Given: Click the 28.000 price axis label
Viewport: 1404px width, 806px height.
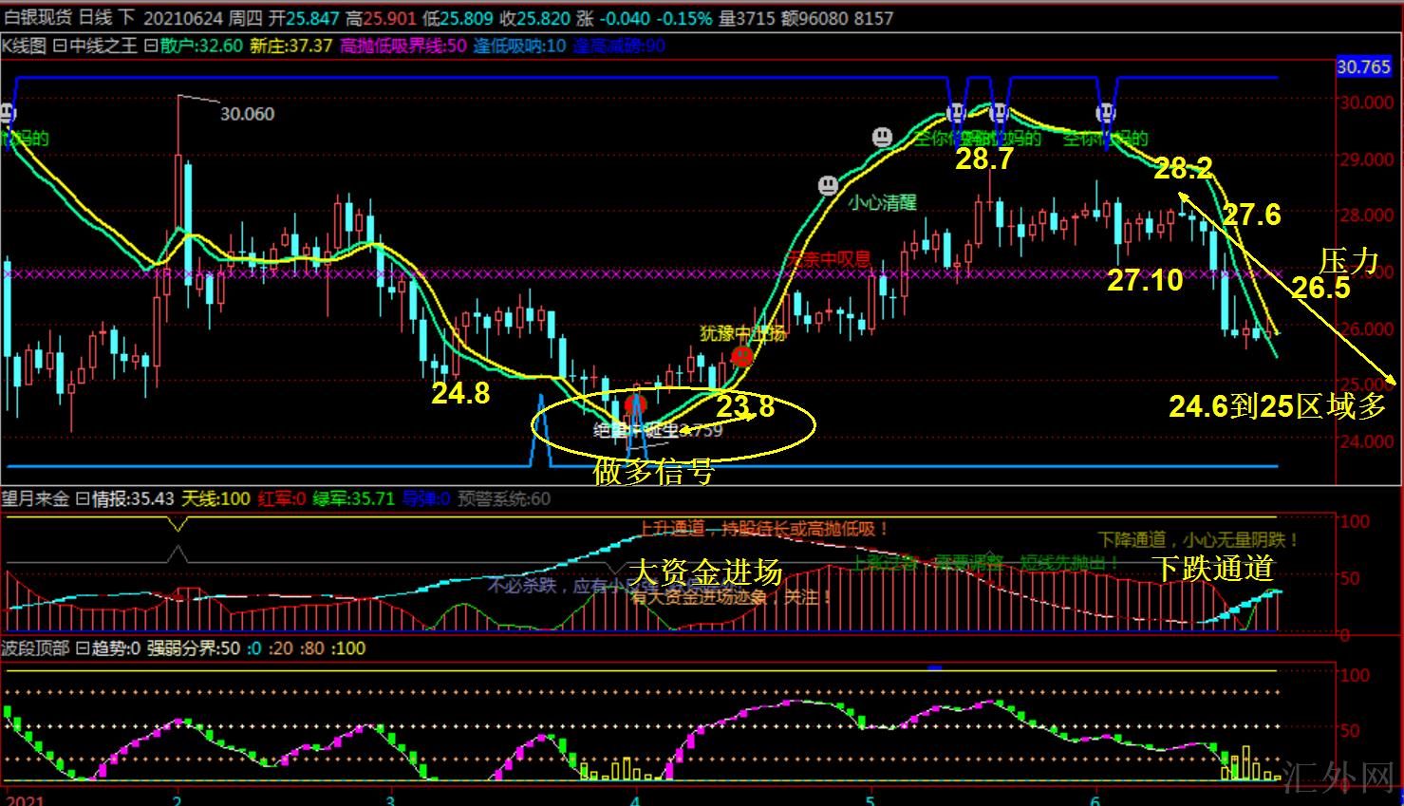Looking at the screenshot, I should point(1368,216).
